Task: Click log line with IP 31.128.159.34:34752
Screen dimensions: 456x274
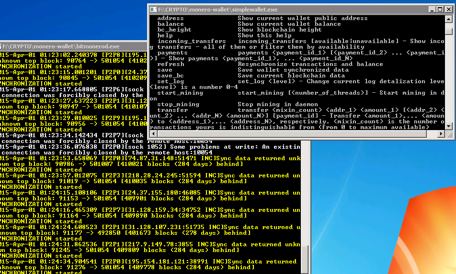Action: coord(150,210)
